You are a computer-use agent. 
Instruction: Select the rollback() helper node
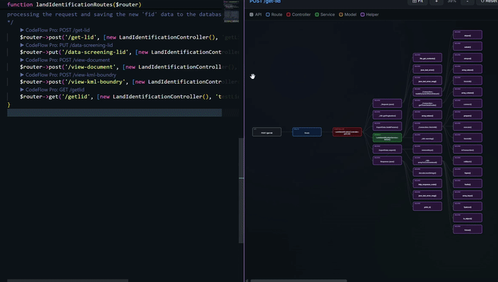coord(468,160)
